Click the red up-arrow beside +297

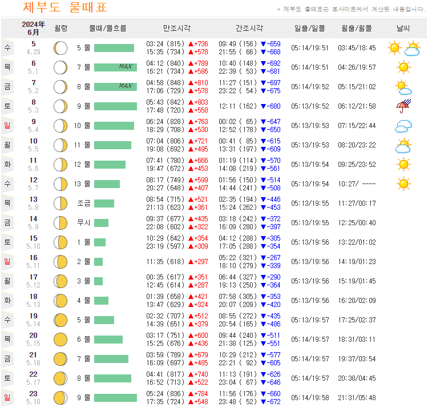point(191,262)
